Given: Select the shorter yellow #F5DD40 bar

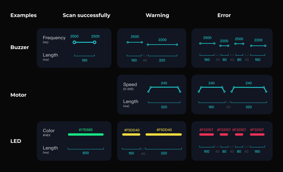Looking at the screenshot, I should point(131,134).
